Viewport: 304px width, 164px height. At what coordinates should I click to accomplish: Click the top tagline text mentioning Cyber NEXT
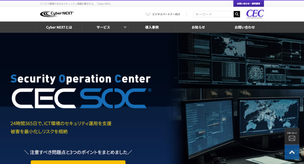coord(76,4)
